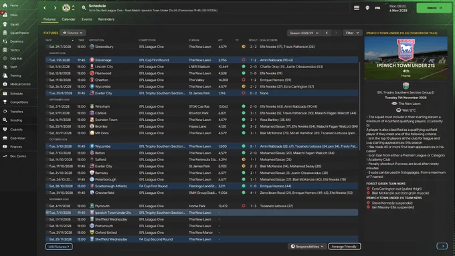
Task: Switch to the Reminders tab
Action: [106, 19]
